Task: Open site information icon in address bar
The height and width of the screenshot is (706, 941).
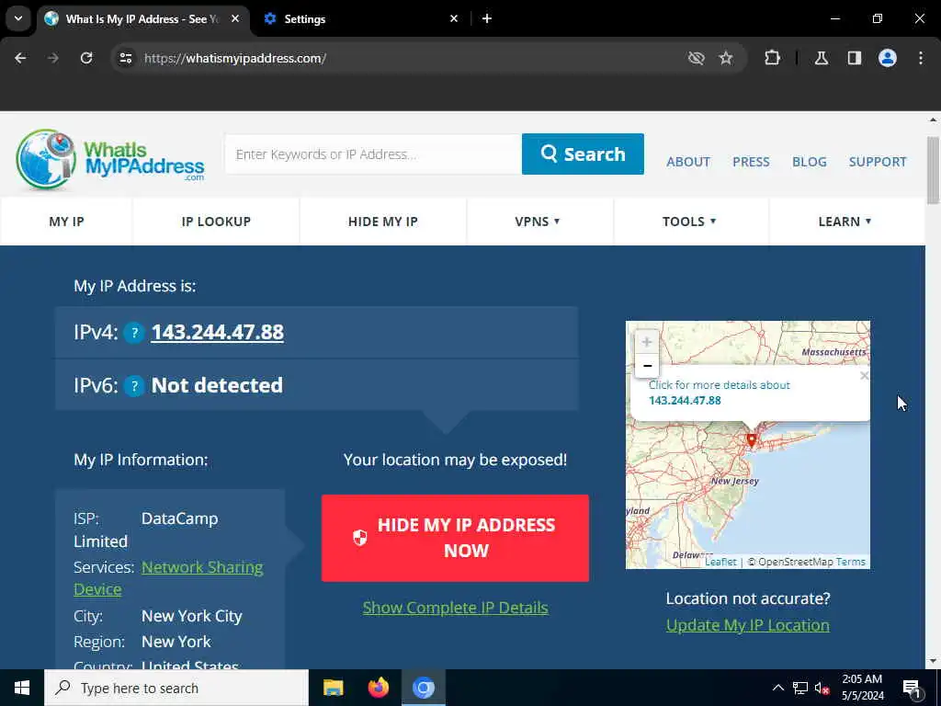Action: pos(125,58)
